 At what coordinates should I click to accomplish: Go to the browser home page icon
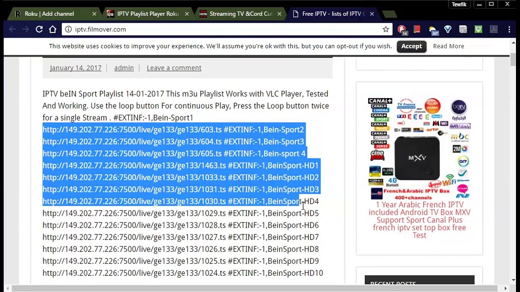coord(53,29)
